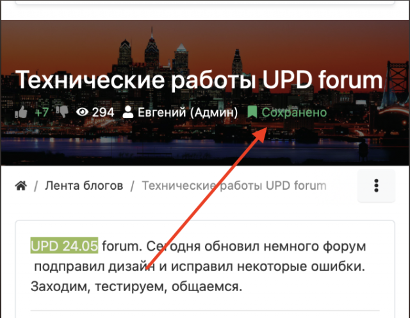Click the first breadcrumb slash separator
Viewport: 410px width, 318px height.
coord(37,186)
